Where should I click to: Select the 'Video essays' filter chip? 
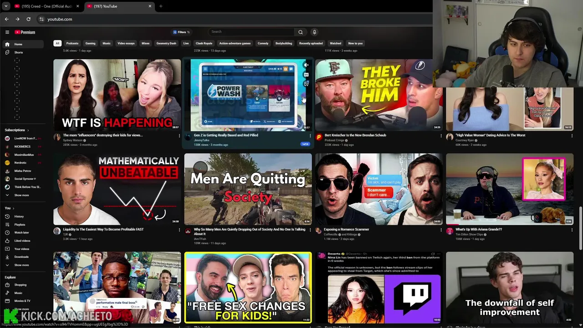[126, 43]
